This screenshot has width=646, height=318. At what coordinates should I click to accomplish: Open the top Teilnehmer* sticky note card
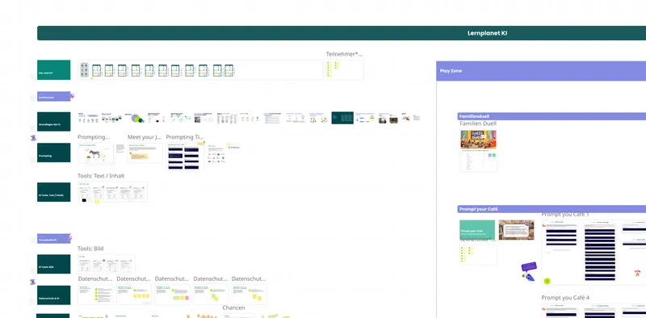pyautogui.click(x=345, y=69)
